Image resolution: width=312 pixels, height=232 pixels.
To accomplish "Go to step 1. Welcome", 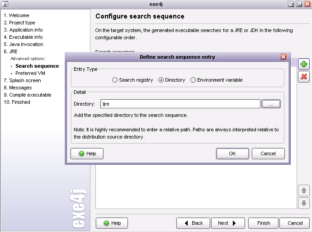I will [16, 15].
